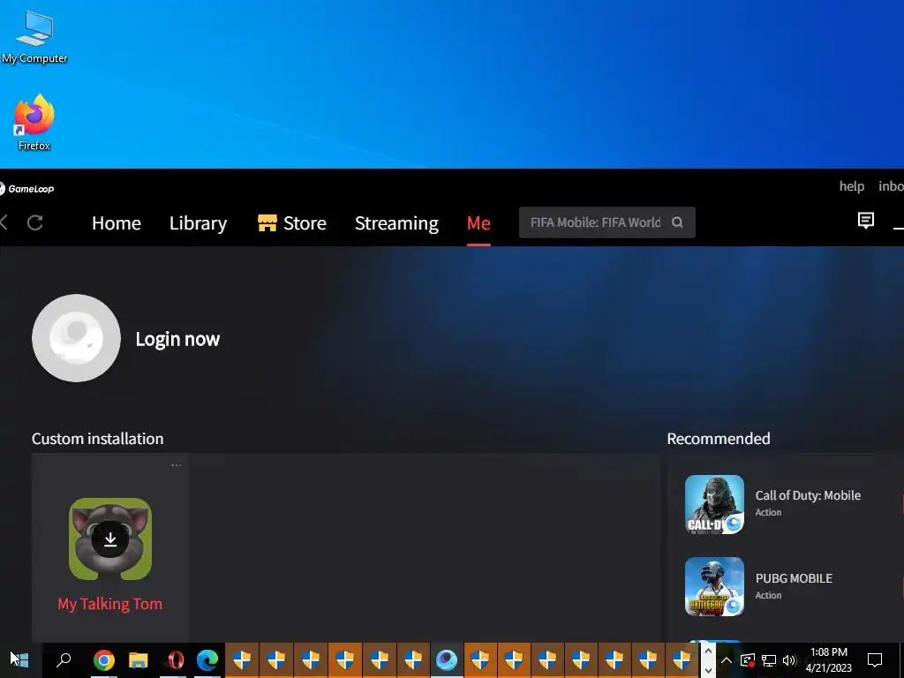The image size is (904, 678).
Task: Click the Custom installation heading
Action: point(97,439)
